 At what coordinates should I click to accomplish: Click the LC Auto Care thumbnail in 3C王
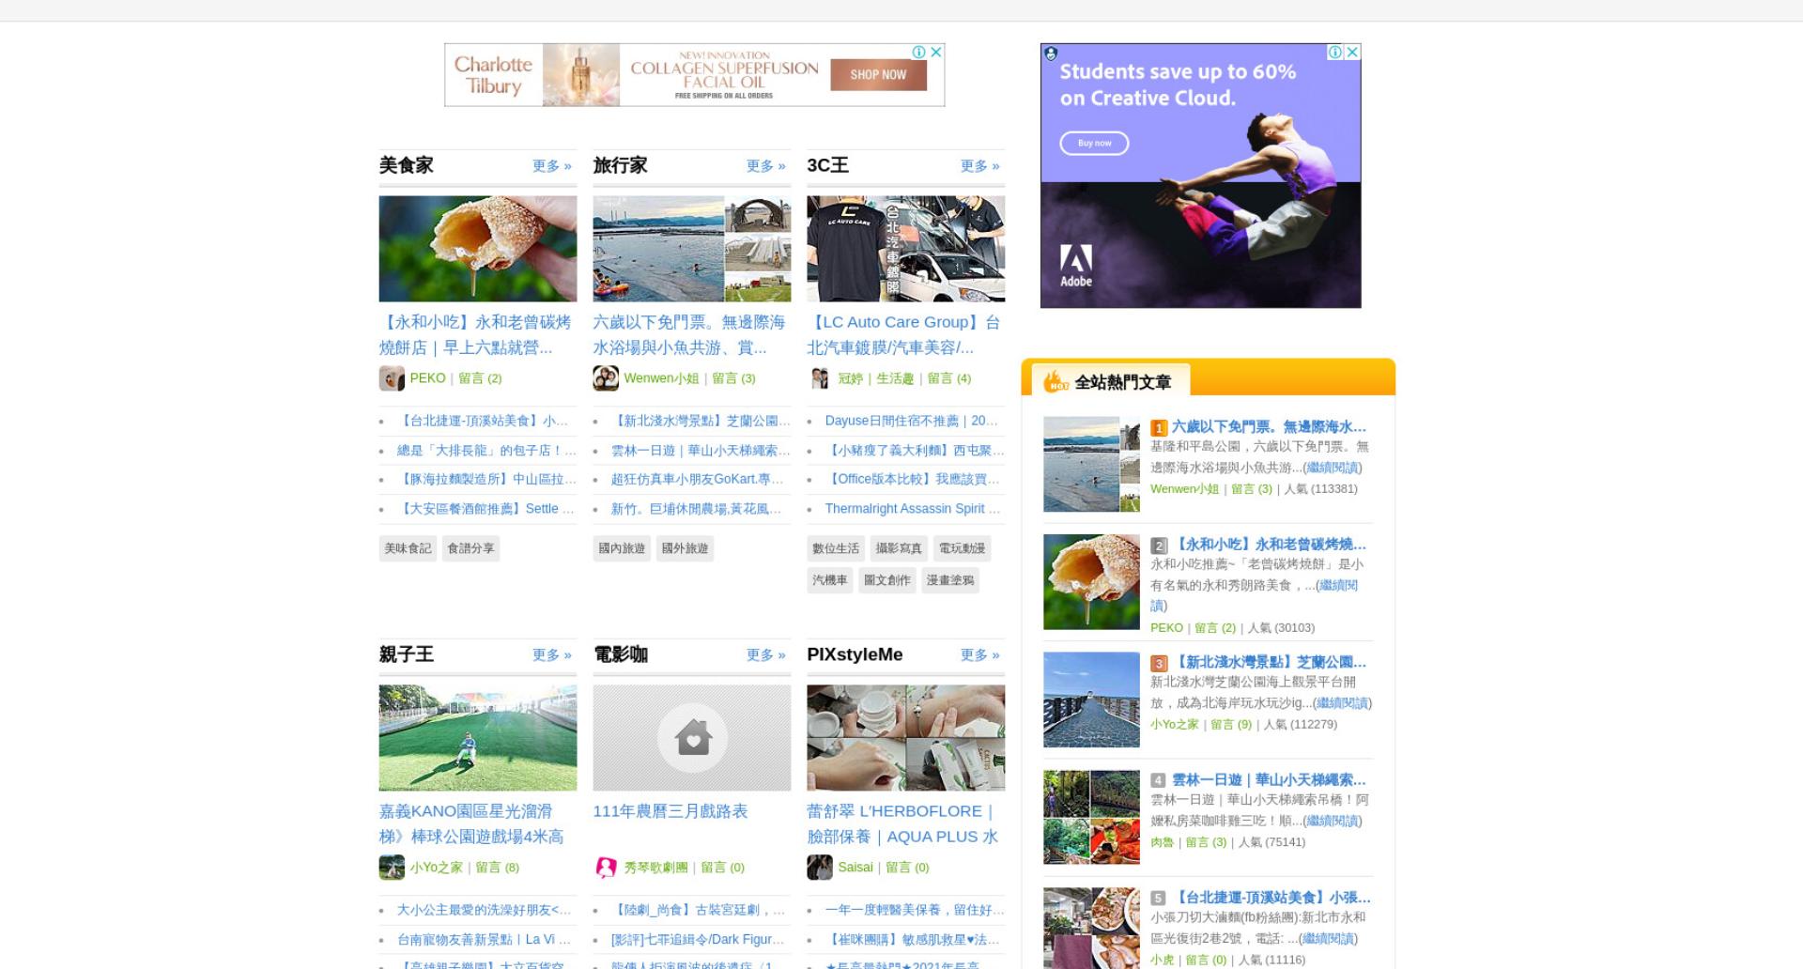[906, 249]
